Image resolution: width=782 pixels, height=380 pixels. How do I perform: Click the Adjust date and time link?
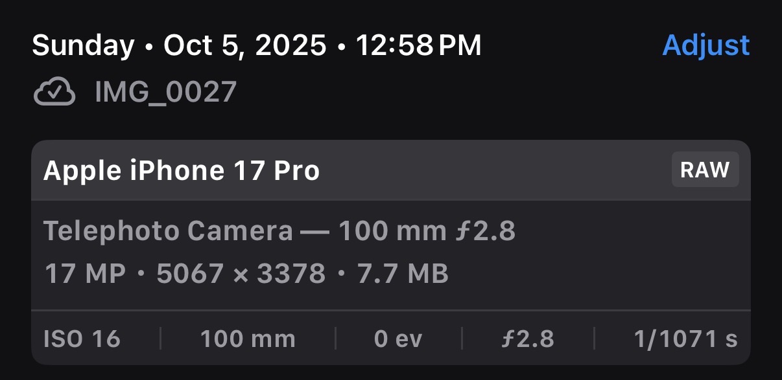[x=705, y=45]
